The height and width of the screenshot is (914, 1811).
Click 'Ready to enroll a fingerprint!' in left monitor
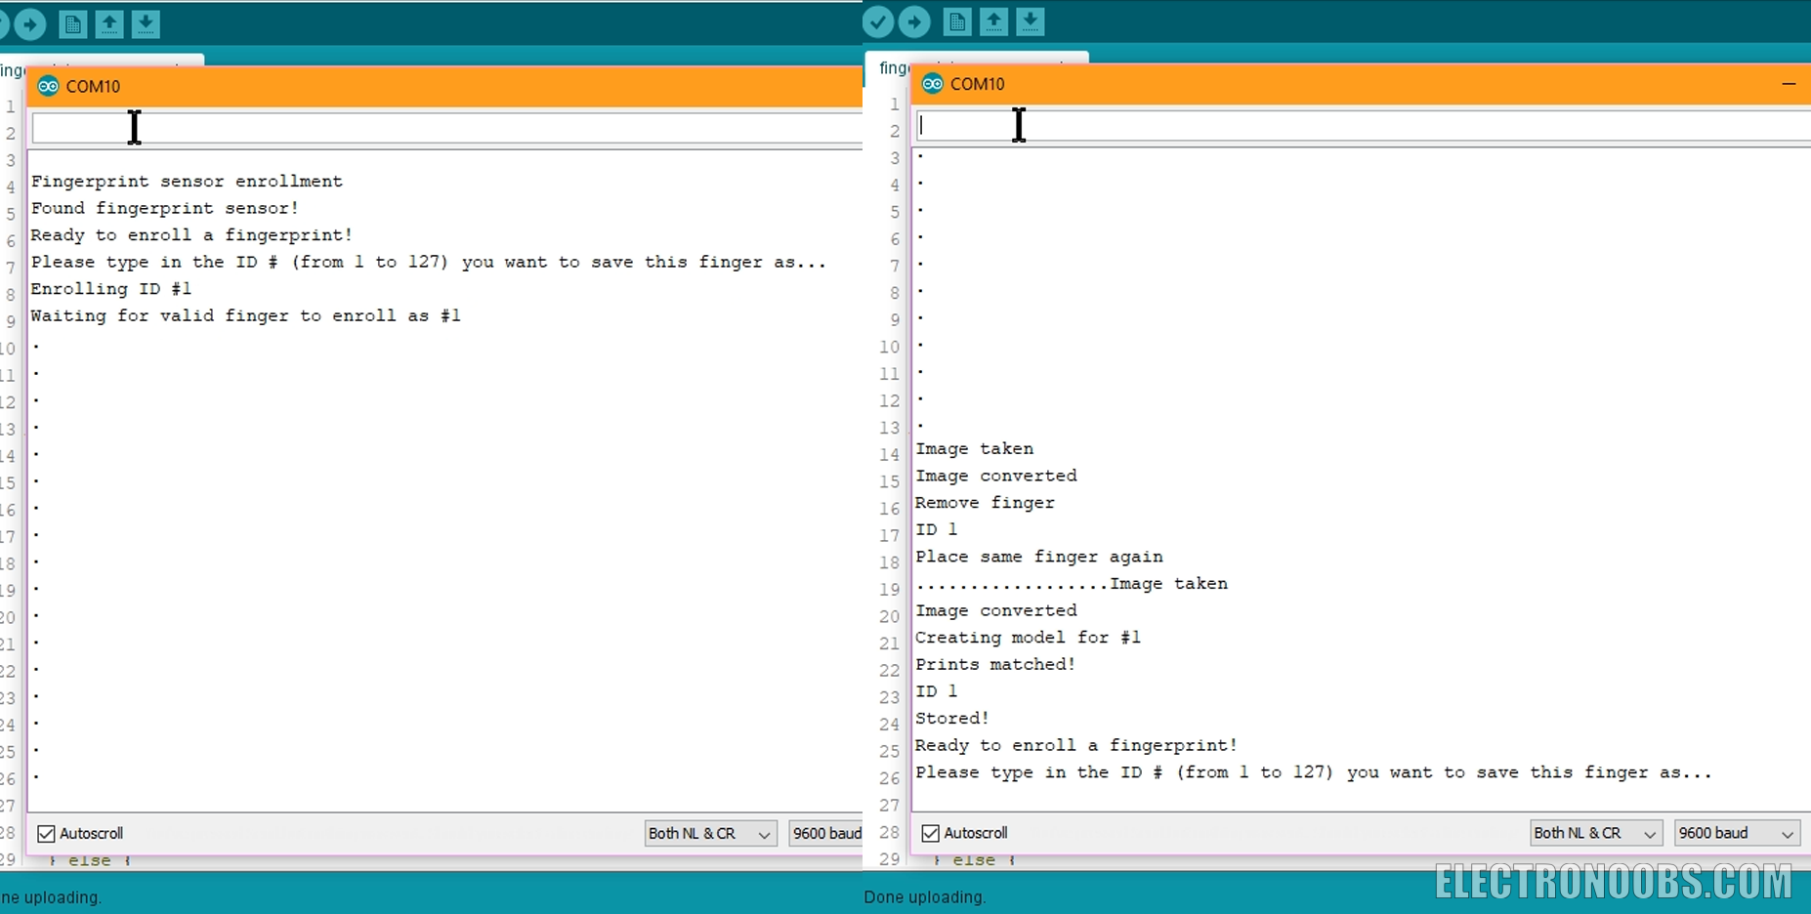click(191, 235)
